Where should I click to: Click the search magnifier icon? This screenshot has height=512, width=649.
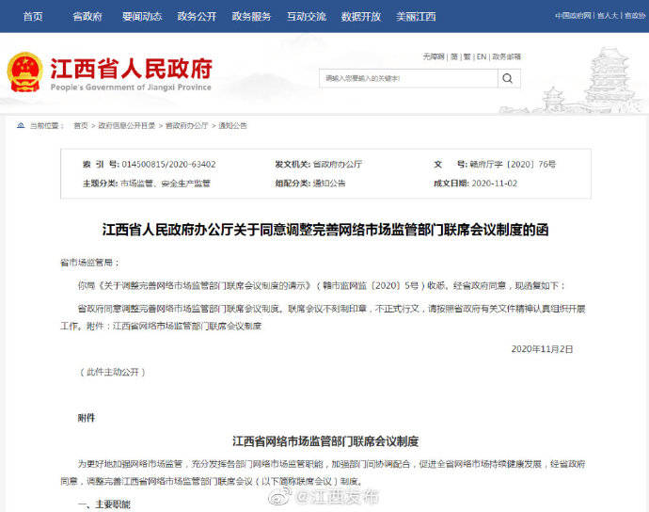click(508, 78)
